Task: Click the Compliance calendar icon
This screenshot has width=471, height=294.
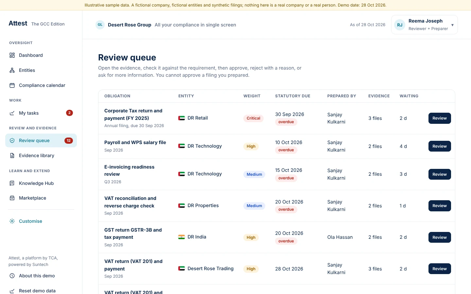Action: pyautogui.click(x=12, y=85)
